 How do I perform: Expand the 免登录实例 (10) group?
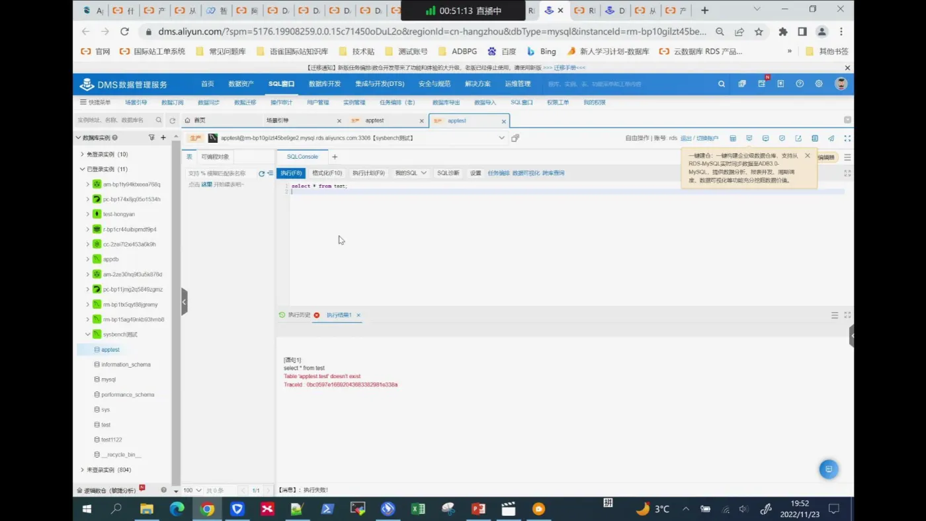[82, 154]
